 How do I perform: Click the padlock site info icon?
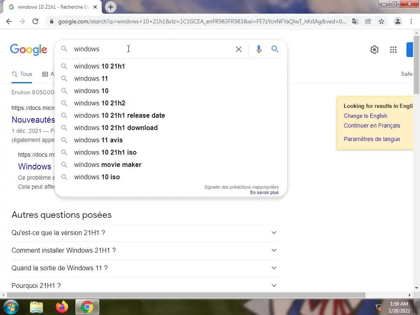click(x=52, y=21)
